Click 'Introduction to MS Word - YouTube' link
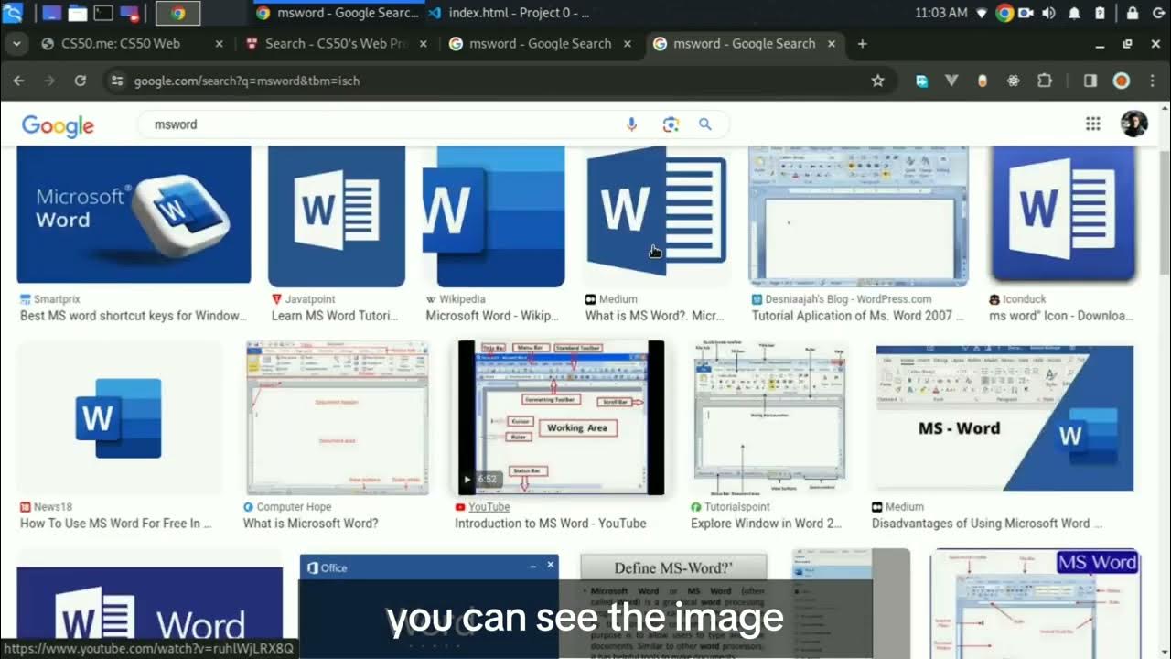Screen dimensions: 1171x659 [551, 524]
